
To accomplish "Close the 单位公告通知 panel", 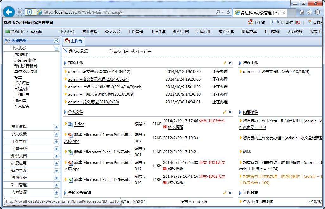I will pos(230,193).
